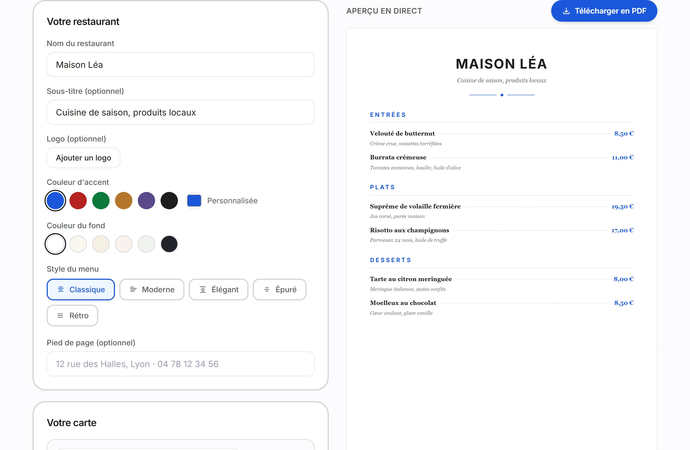Select the white background color
Image resolution: width=690 pixels, height=450 pixels.
click(55, 244)
